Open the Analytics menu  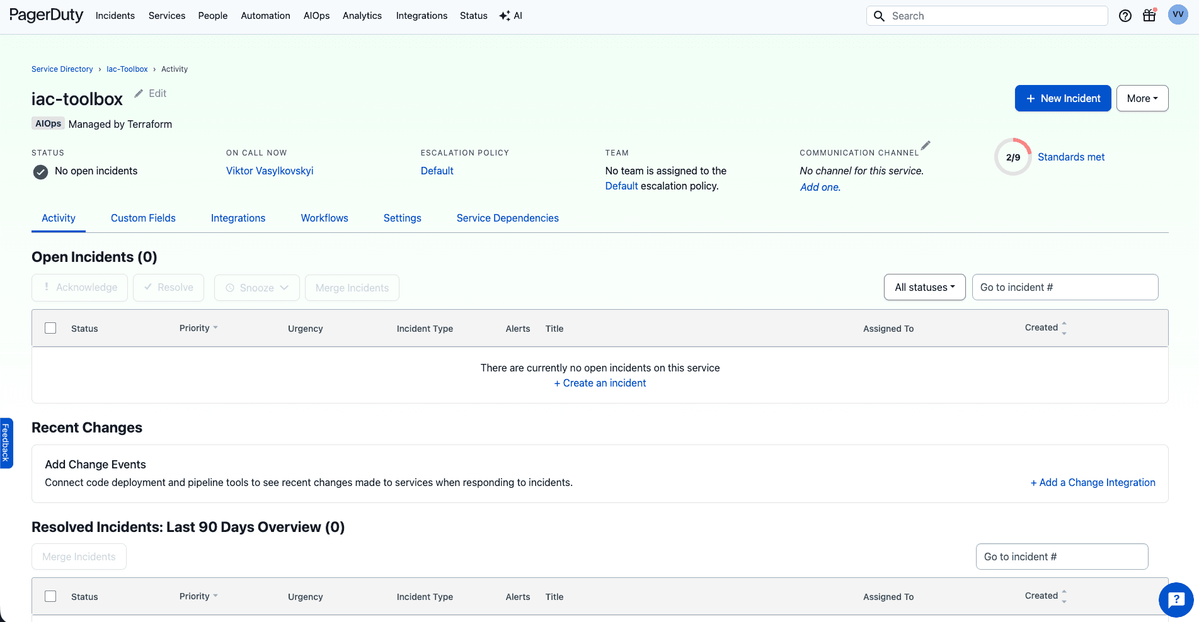[362, 16]
